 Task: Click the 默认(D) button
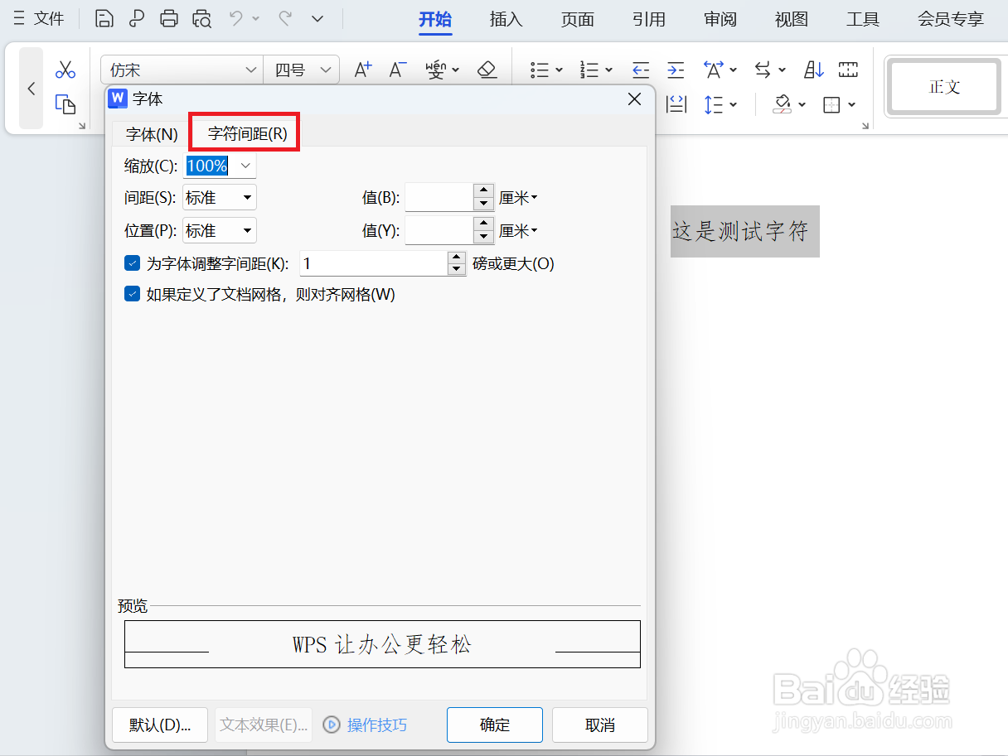pyautogui.click(x=159, y=725)
